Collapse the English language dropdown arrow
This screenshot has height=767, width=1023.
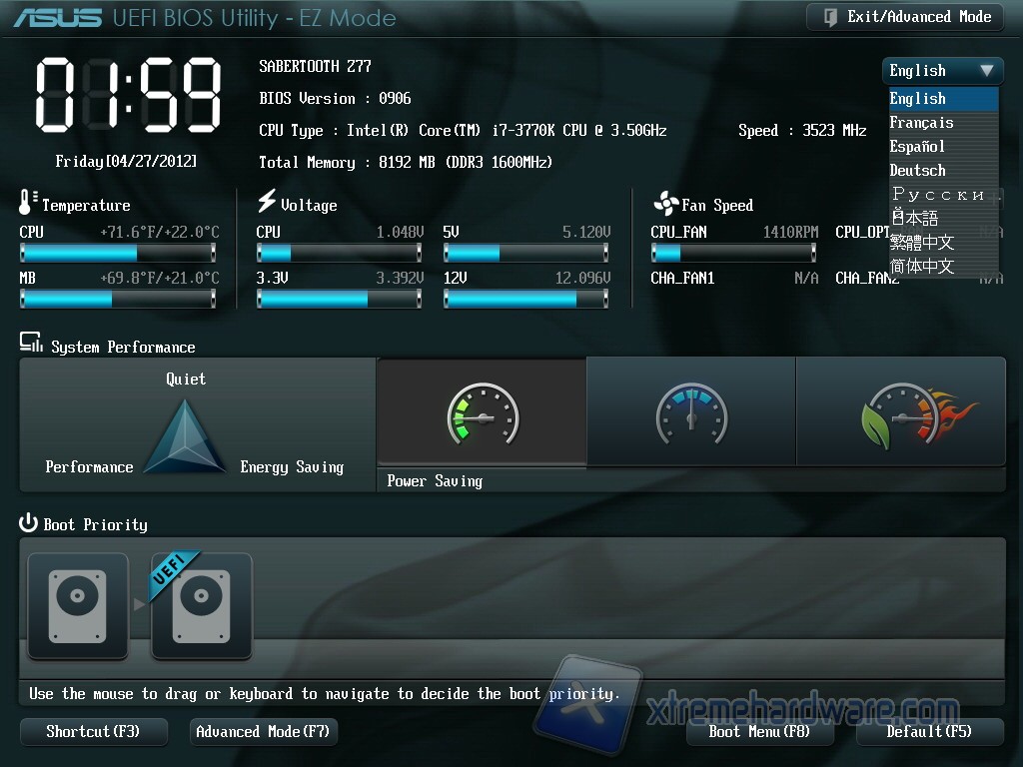[x=986, y=71]
